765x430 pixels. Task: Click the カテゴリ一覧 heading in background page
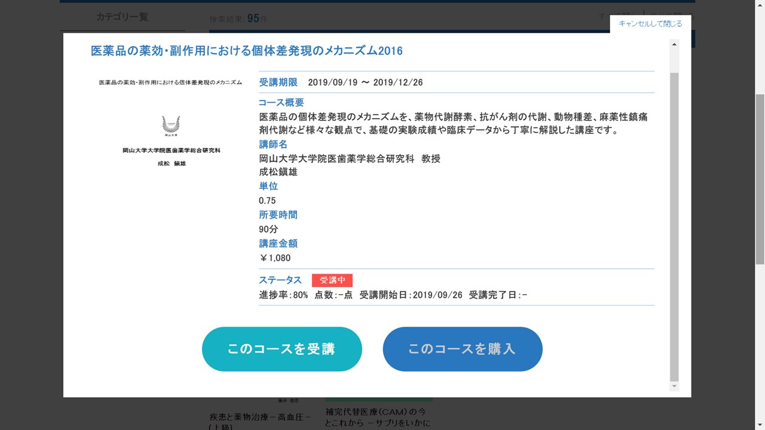[x=122, y=17]
